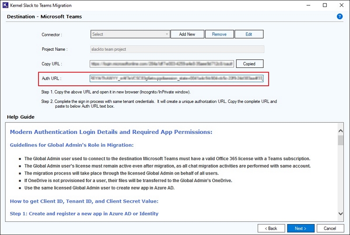Click bullet 'The Global Admin user's license must remain active...'
Viewport: 350px width, 235px height.
[x=168, y=166]
